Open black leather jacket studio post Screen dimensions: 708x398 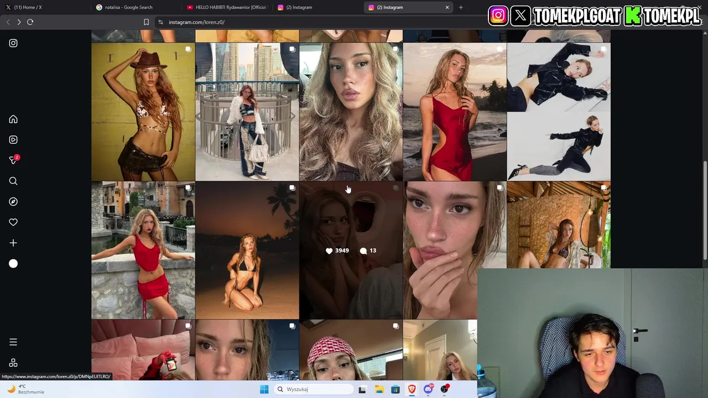click(559, 112)
